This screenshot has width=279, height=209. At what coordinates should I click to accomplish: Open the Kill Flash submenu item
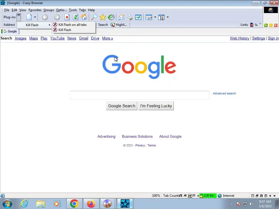34,25
